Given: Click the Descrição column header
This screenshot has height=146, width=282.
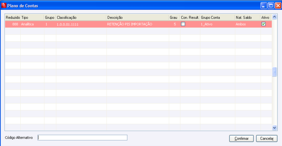Looking at the screenshot, I should click(137, 18).
